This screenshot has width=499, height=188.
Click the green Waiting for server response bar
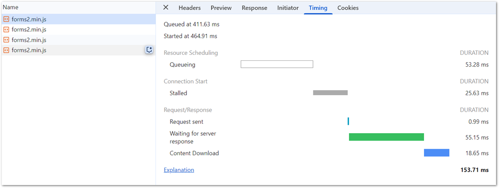tap(386, 137)
